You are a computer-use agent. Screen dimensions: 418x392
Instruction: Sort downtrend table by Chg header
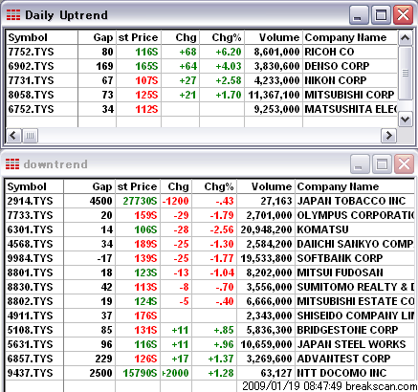pyautogui.click(x=176, y=186)
